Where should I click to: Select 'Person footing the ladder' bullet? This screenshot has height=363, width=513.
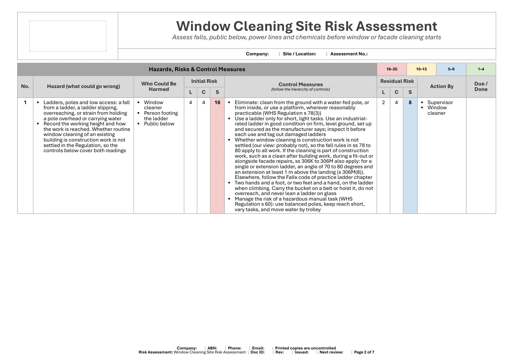tap(161, 116)
